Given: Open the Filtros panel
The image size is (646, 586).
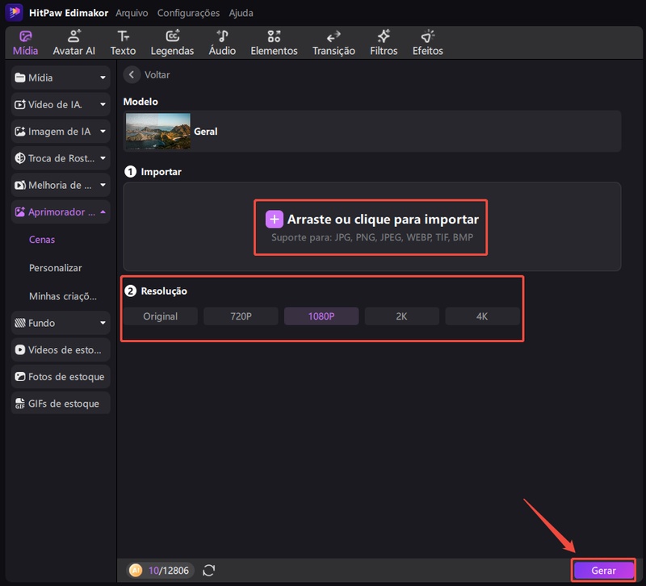Looking at the screenshot, I should tap(384, 43).
